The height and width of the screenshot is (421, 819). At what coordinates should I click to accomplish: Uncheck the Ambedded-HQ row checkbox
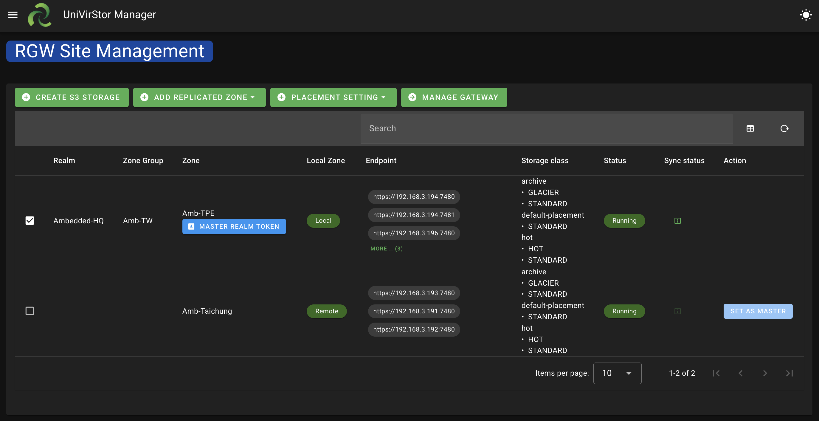coord(30,220)
